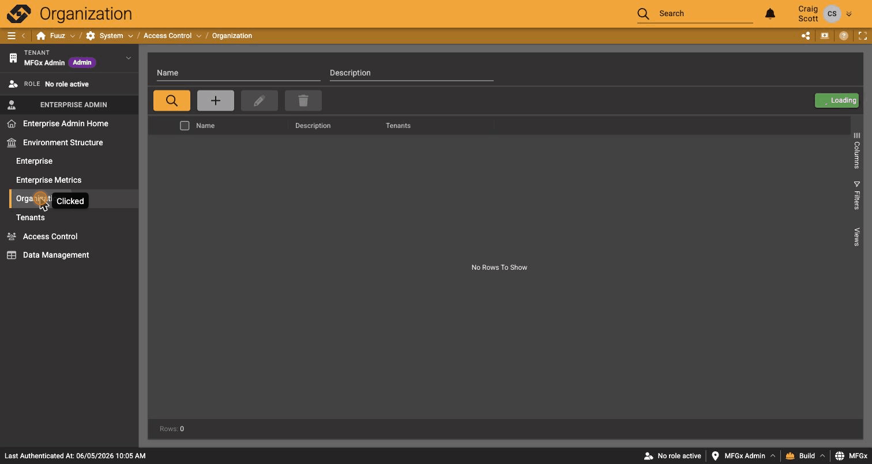Select Tenants in the sidebar
This screenshot has height=464, width=872.
coord(31,217)
